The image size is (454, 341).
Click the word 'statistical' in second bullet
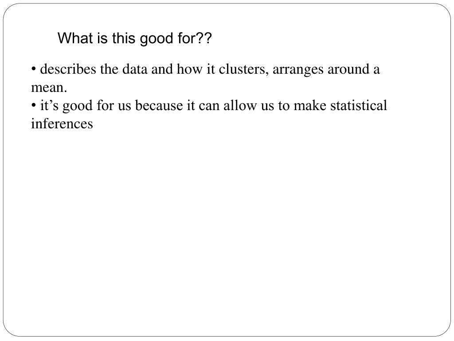click(x=358, y=105)
